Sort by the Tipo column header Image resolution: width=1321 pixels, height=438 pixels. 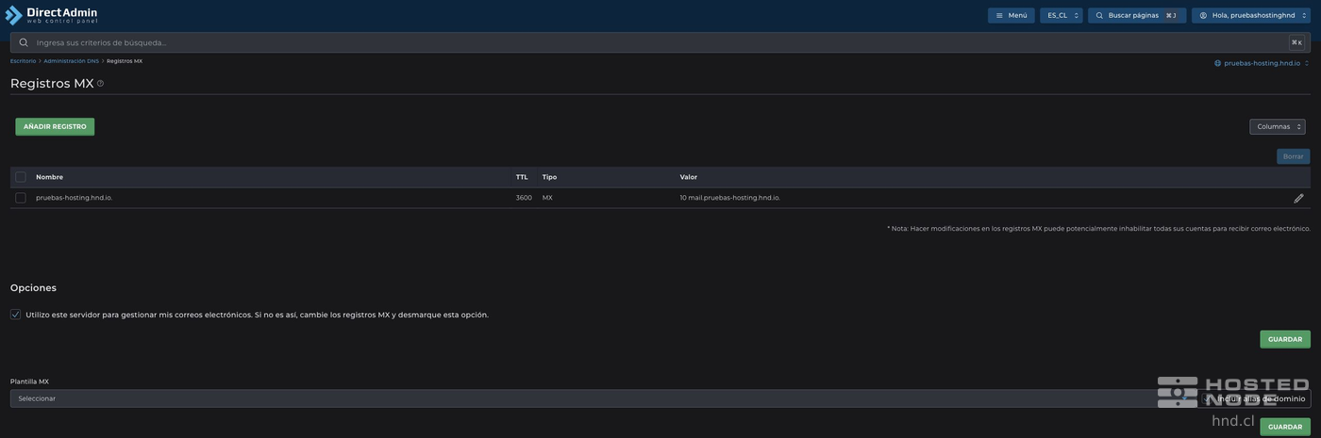click(x=549, y=177)
